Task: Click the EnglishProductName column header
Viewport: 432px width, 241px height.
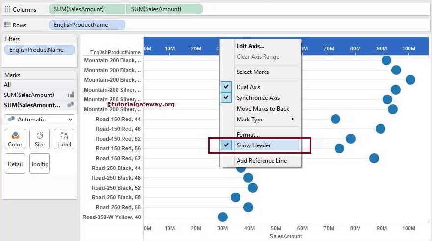Action: 115,52
